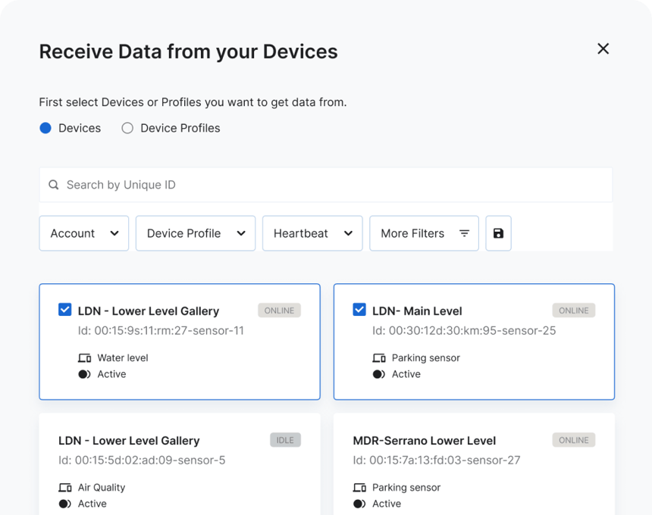Click Id 00:15:7a:13:fd:03-sensor-27 text
The width and height of the screenshot is (652, 515).
point(437,460)
